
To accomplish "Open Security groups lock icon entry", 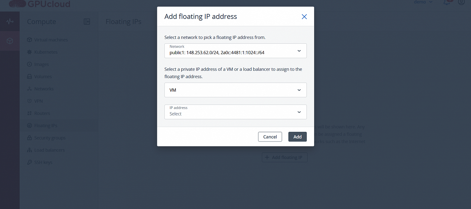I will click(x=29, y=138).
